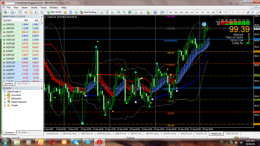Open the File menu
260x146 pixels.
pyautogui.click(x=8, y=8)
